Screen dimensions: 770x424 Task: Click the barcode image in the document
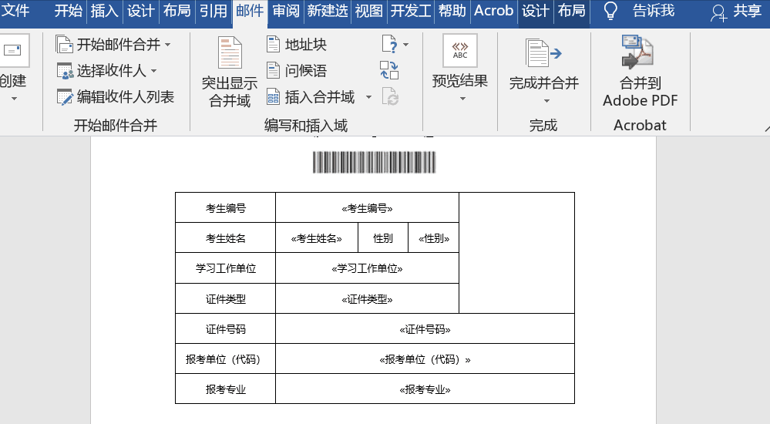[374, 162]
